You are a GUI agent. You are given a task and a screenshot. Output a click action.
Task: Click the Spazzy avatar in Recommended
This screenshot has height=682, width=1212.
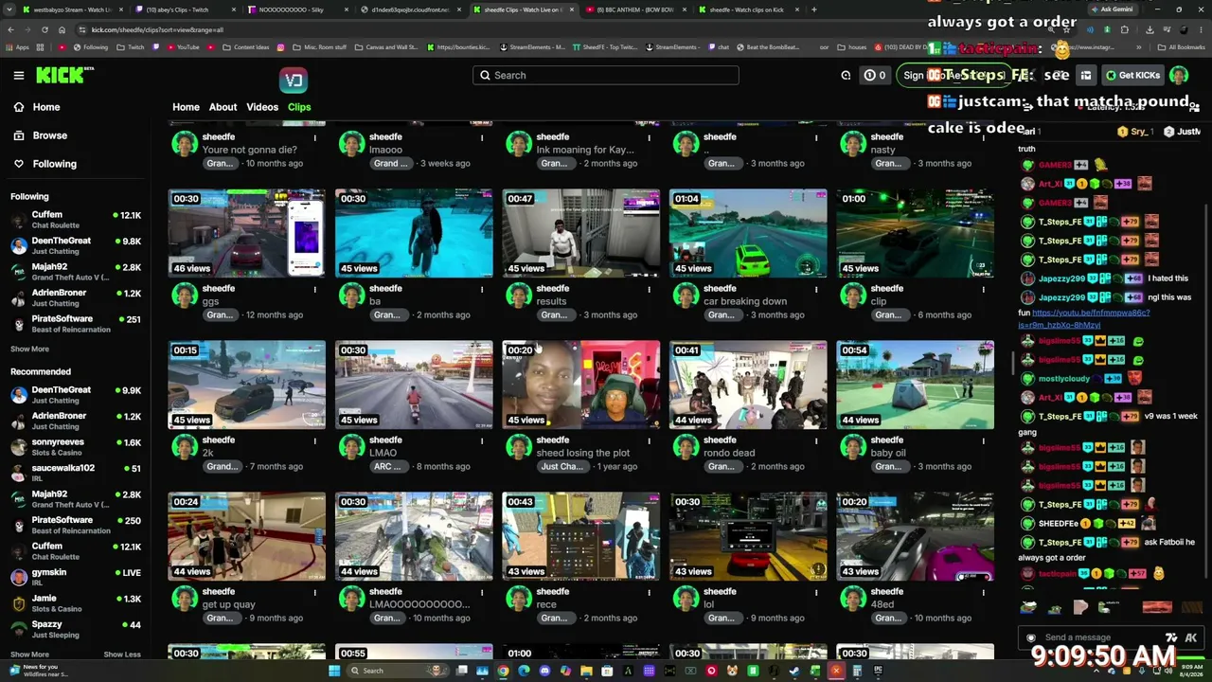tap(19, 630)
